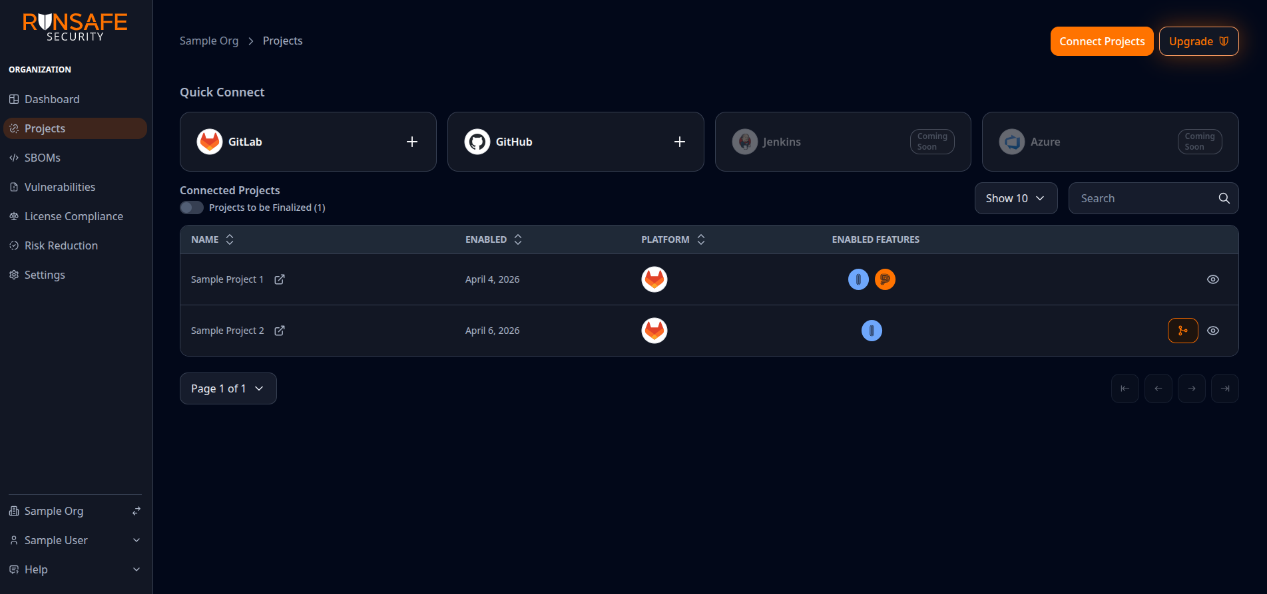Switch organization via Sample Org swap icon
Image resolution: width=1267 pixels, height=594 pixels.
(x=136, y=511)
